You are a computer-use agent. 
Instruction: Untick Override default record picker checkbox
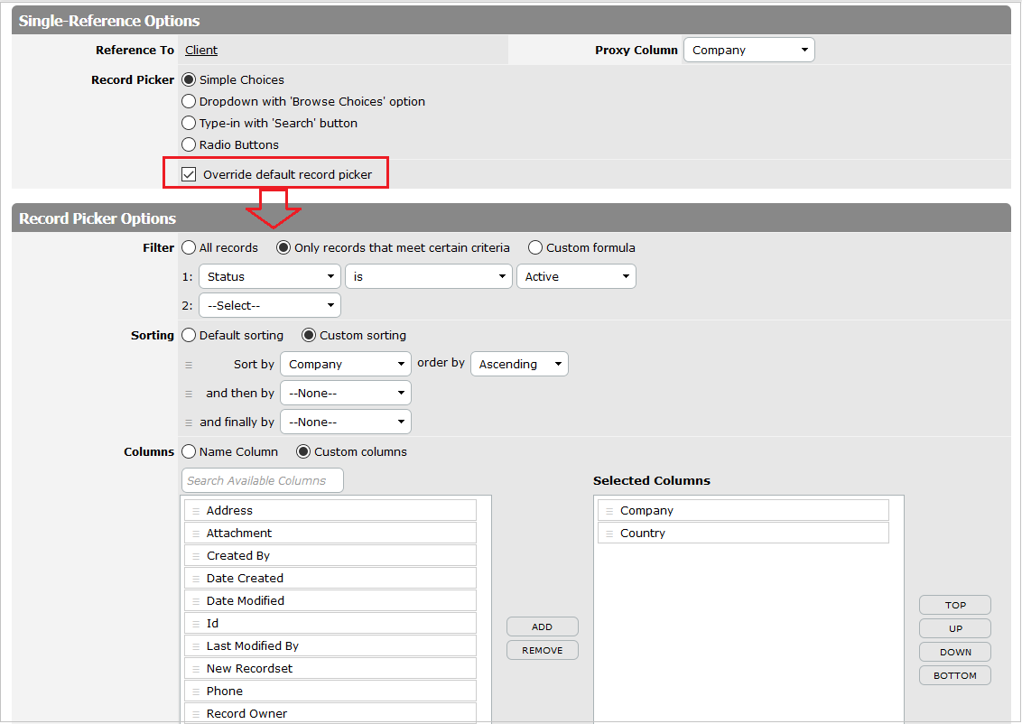coord(189,174)
